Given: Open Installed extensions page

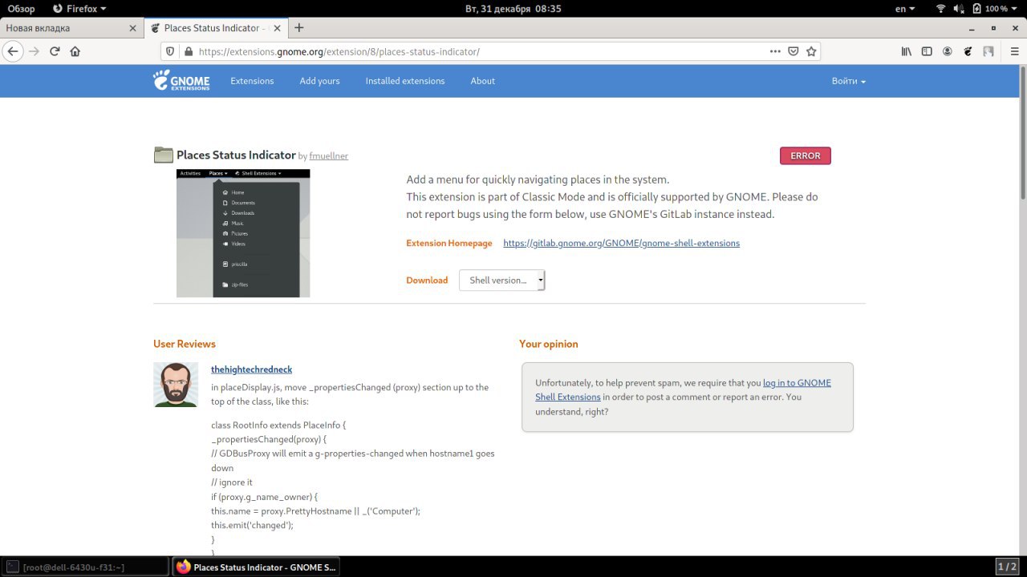Looking at the screenshot, I should (x=405, y=81).
